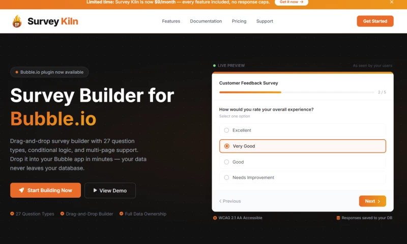Image resolution: width=407 pixels, height=244 pixels.
Task: Click the Get Started button
Action: point(375,21)
